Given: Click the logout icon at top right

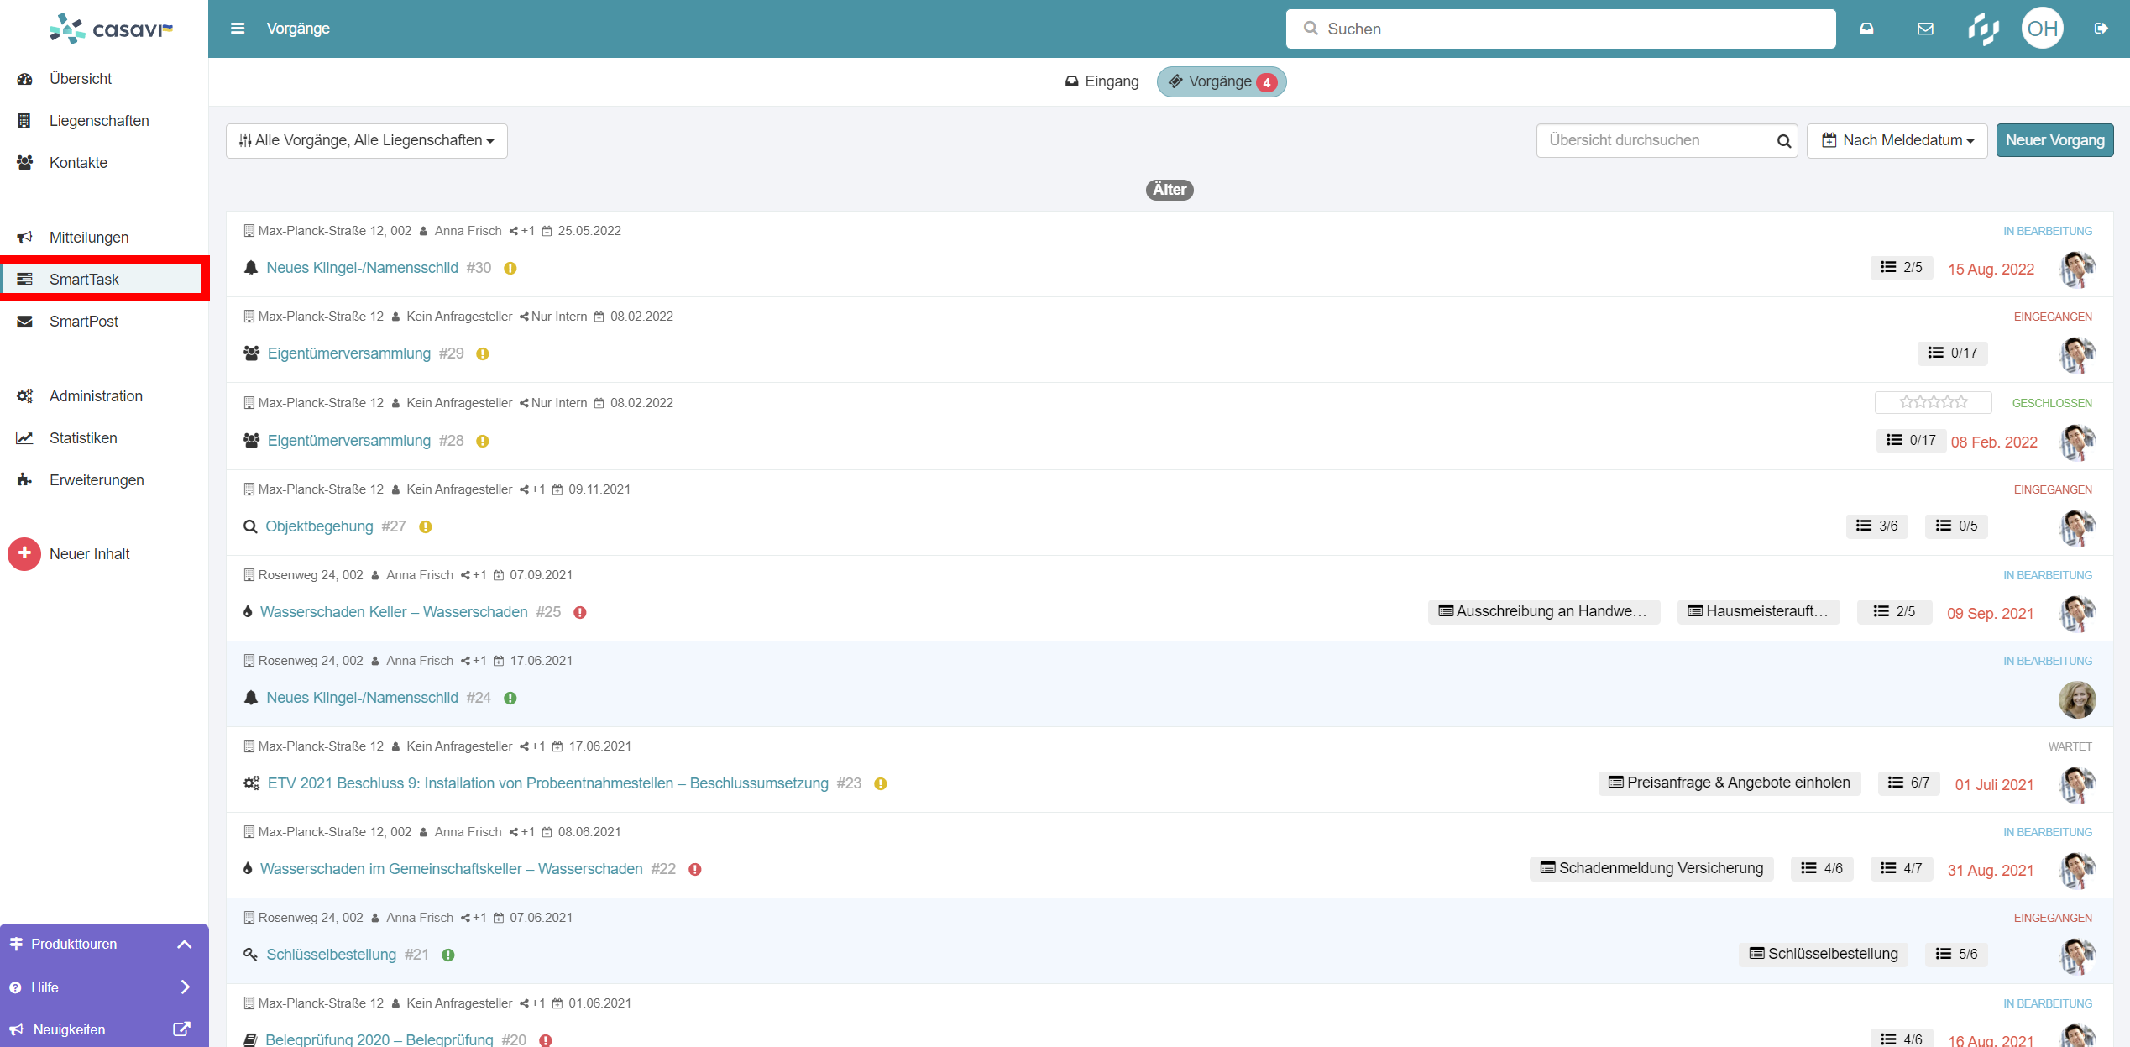Looking at the screenshot, I should (x=2101, y=29).
